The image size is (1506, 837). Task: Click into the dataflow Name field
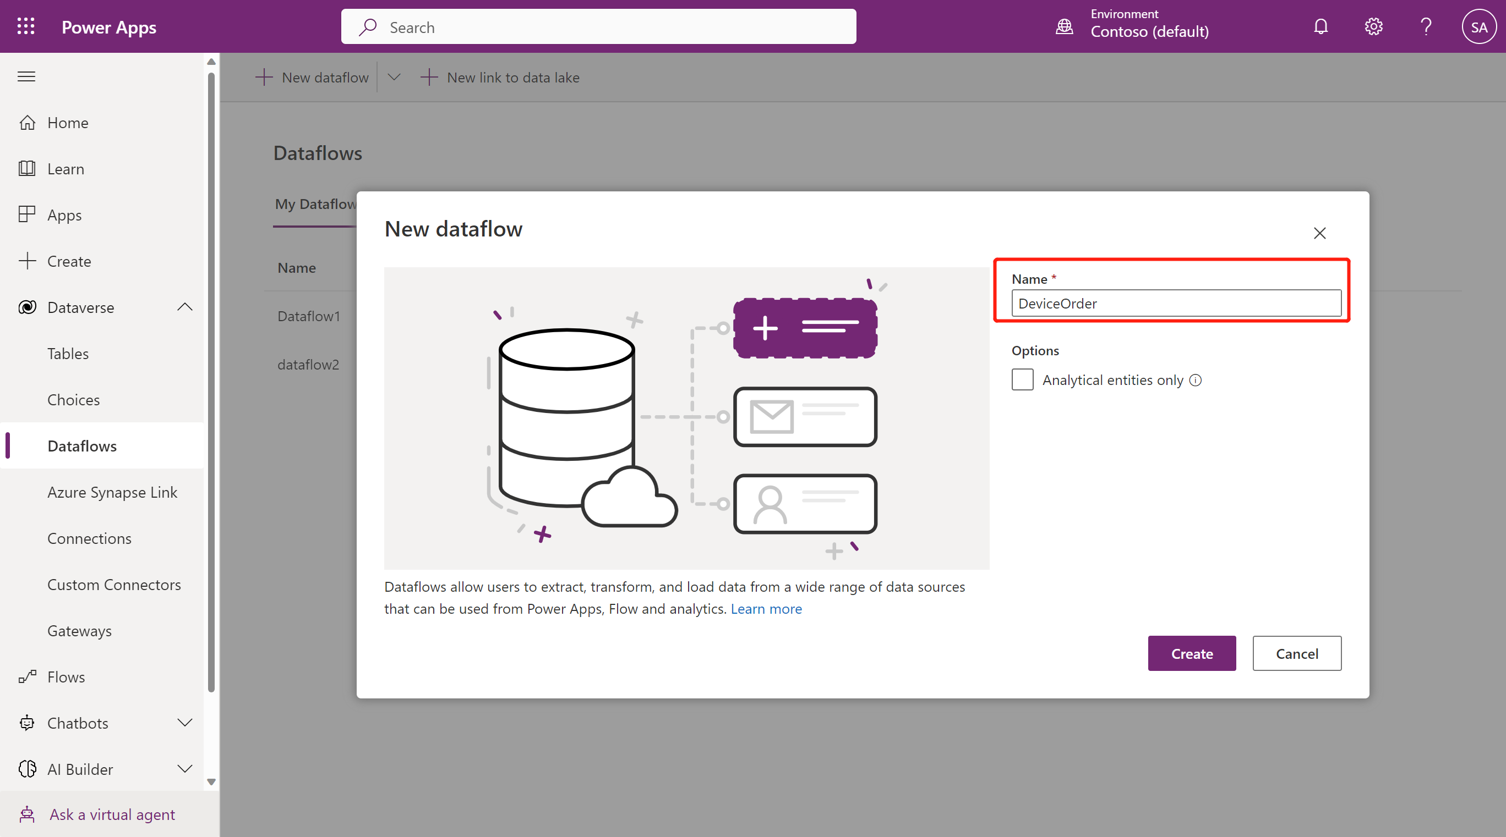pyautogui.click(x=1176, y=303)
